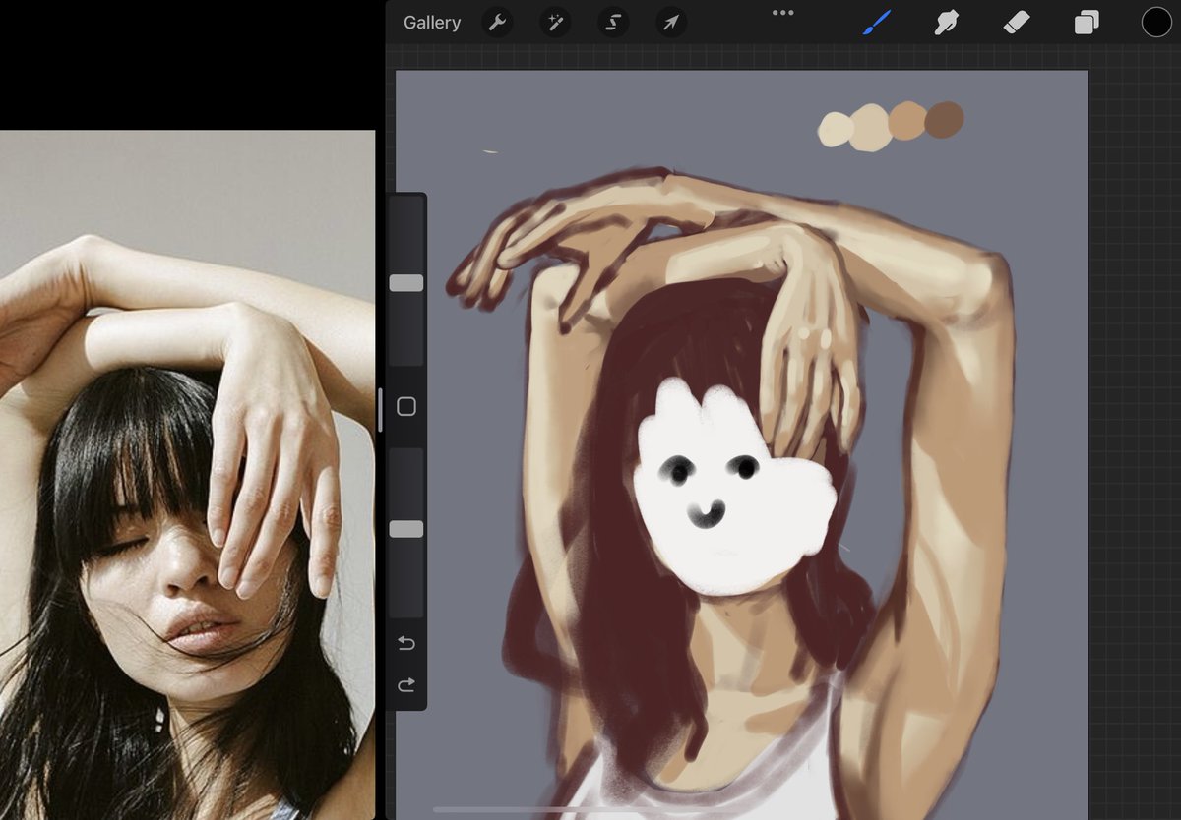
Task: Select the Eraser tool
Action: 1017,23
